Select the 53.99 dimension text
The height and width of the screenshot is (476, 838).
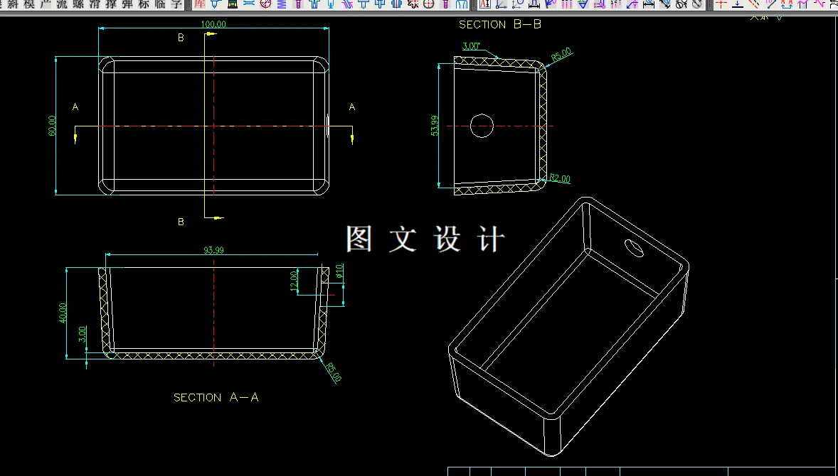click(x=435, y=126)
